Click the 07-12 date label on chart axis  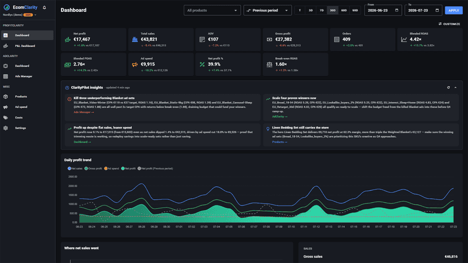tap(316, 227)
